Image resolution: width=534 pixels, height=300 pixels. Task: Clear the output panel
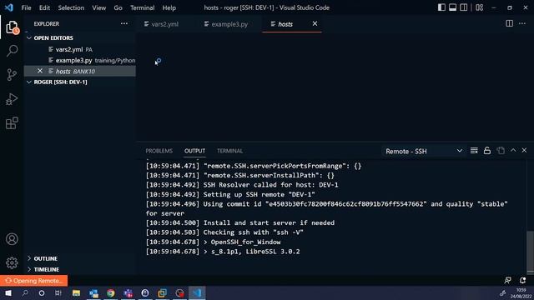[474, 151]
